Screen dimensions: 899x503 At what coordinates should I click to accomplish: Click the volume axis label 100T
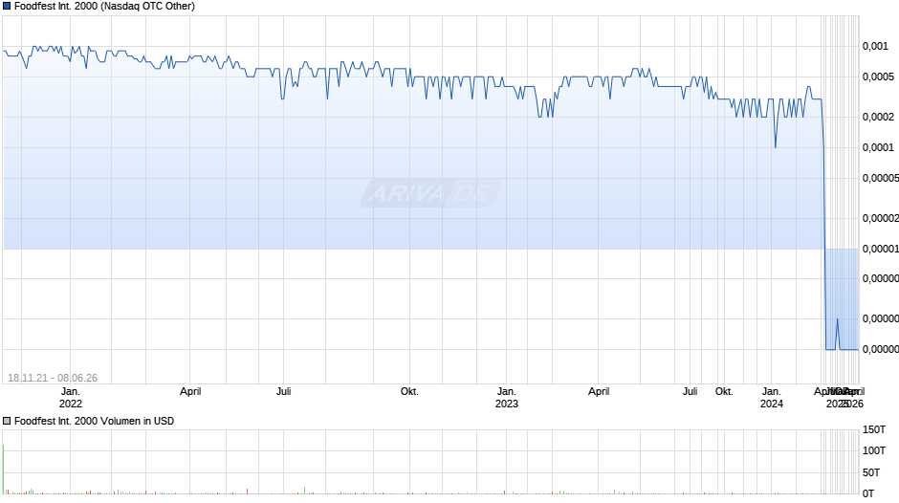pyautogui.click(x=874, y=450)
